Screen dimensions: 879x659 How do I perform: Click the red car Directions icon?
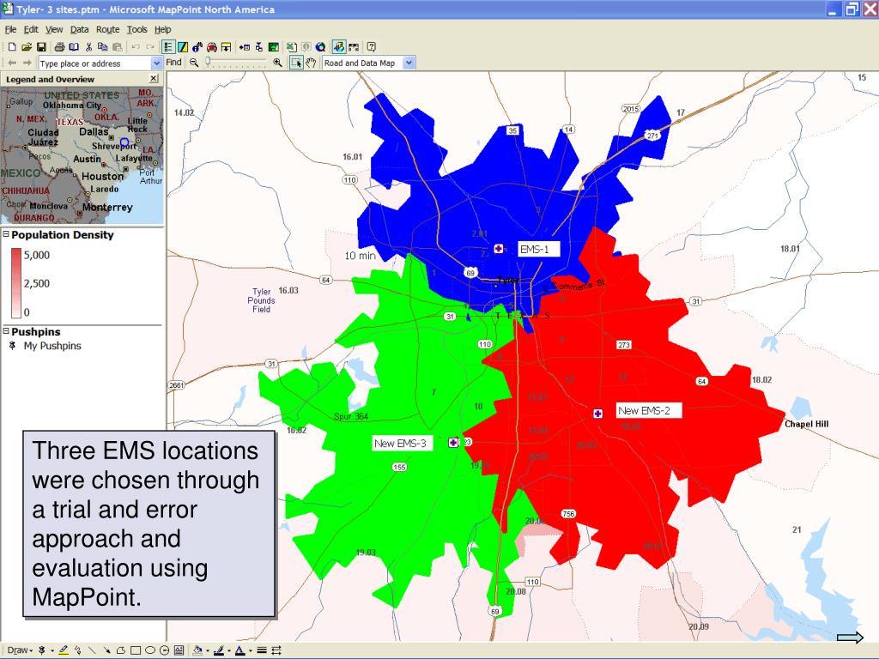[212, 47]
